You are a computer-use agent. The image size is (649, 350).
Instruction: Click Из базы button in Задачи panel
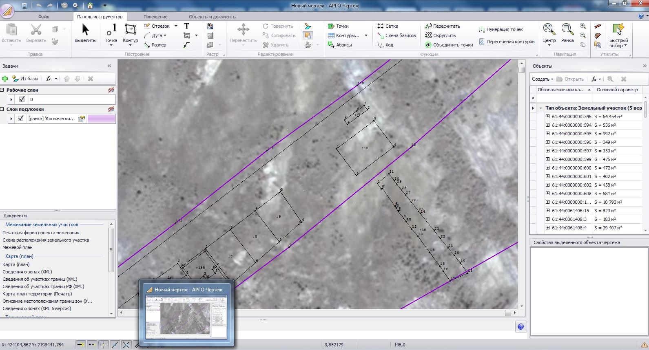point(26,79)
